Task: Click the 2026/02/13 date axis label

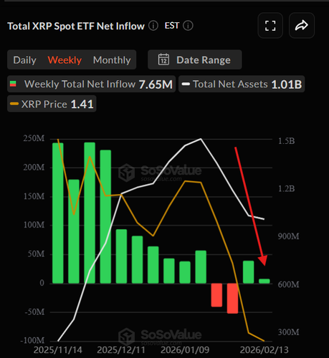Action: tap(264, 350)
